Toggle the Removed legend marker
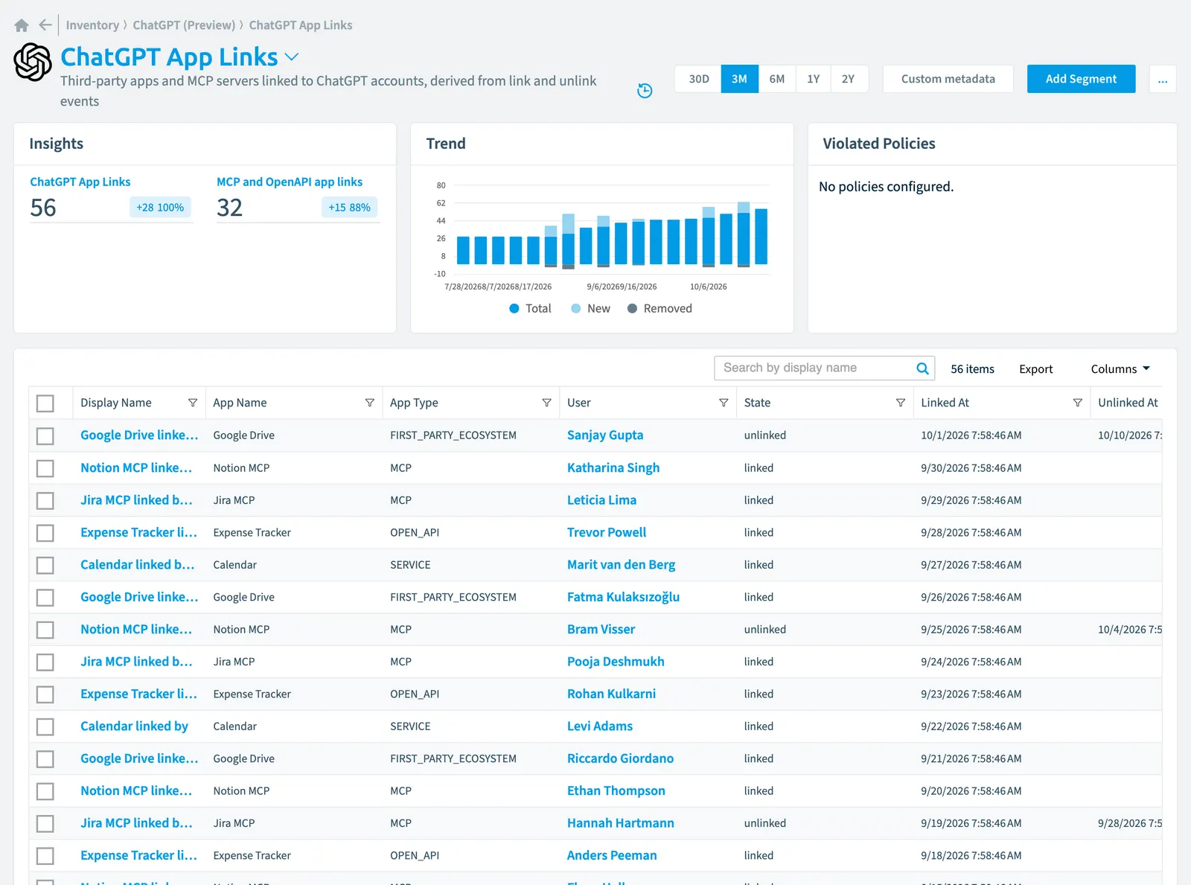1191x885 pixels. coord(632,309)
